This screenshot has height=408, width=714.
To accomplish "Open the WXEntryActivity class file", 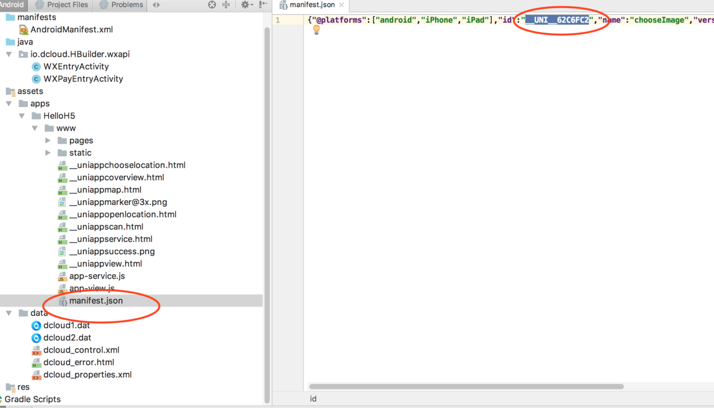I will click(76, 66).
